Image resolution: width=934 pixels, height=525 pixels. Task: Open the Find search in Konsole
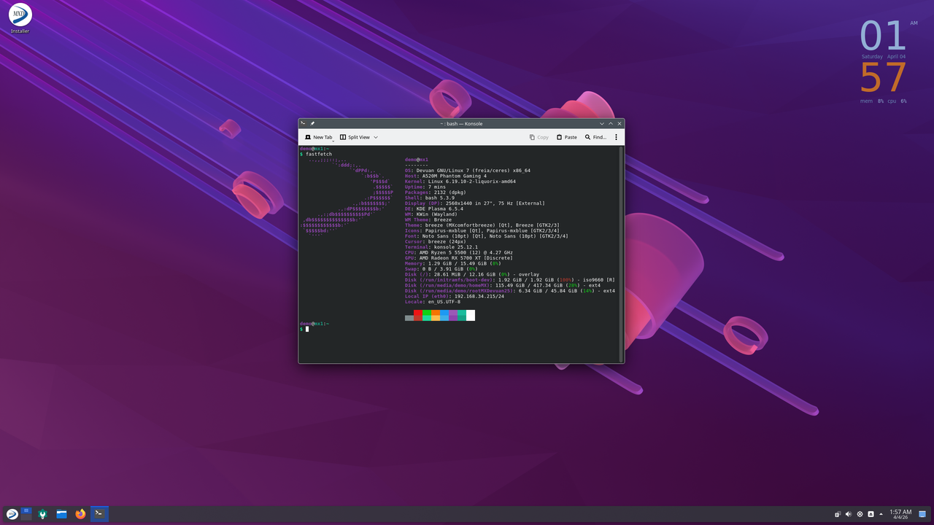(595, 137)
